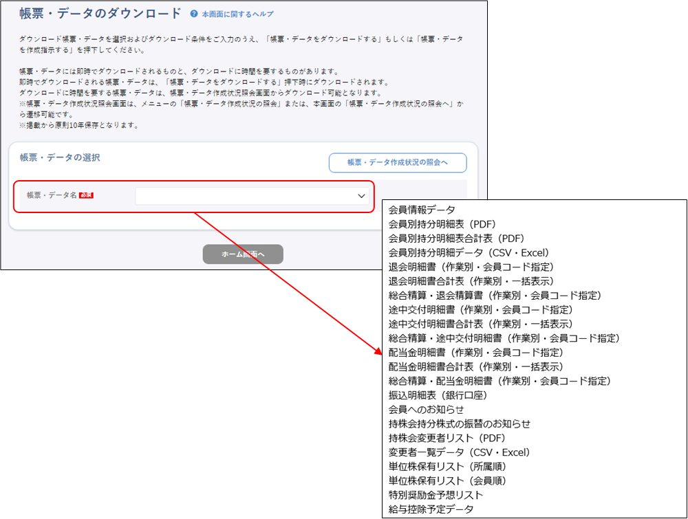The height and width of the screenshot is (519, 688).
Task: Click inside the 帳票・データ名 select field
Action: (x=248, y=197)
